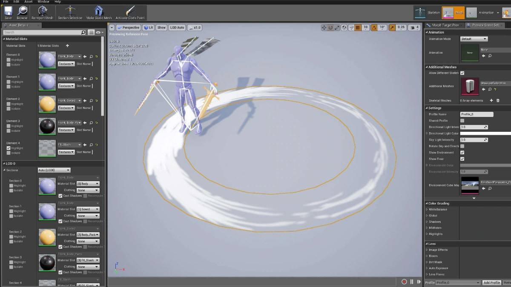Click the Show viewport button
511x287 pixels.
(161, 28)
